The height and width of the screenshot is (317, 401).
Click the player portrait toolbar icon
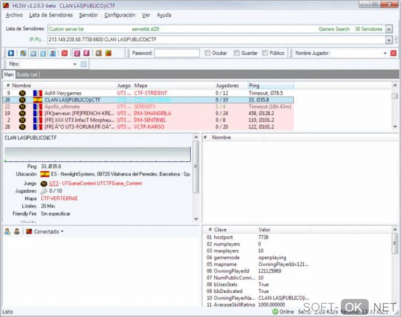pos(53,53)
